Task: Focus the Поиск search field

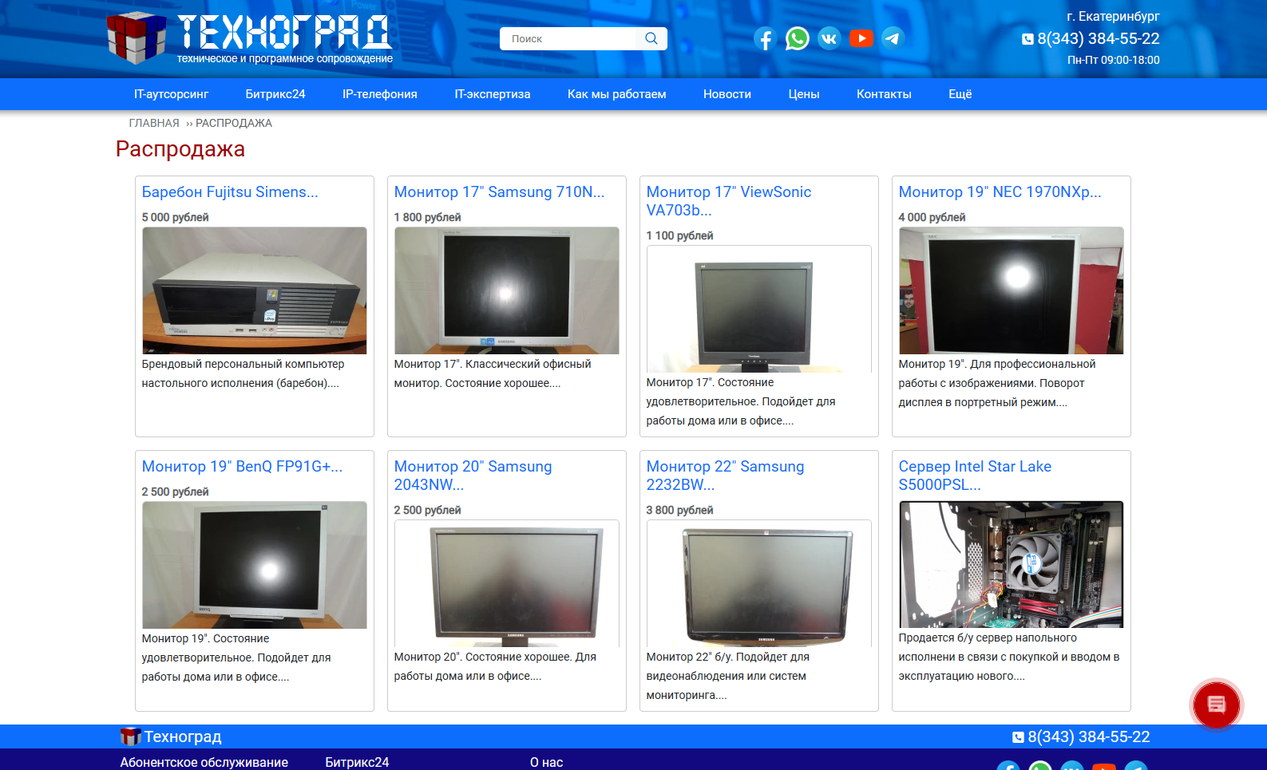Action: tap(572, 38)
